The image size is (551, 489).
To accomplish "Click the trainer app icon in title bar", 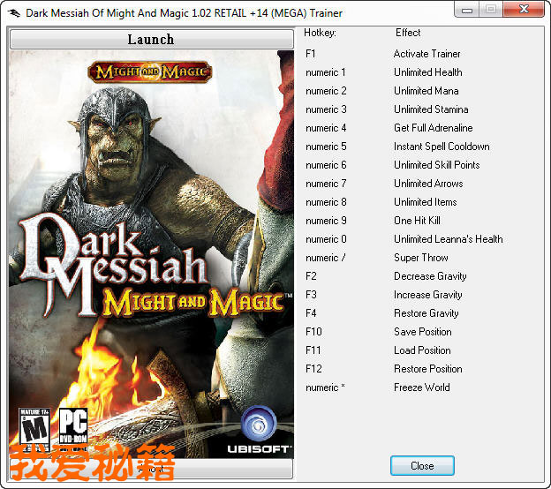I will 15,13.
